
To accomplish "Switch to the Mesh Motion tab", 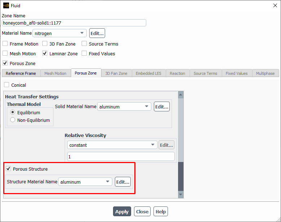I will 55,73.
